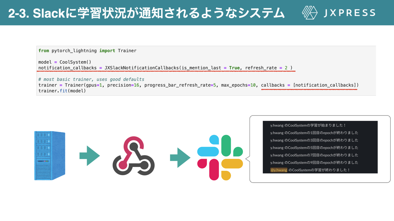Click the JXPRESS hexagon logo icon

[x=309, y=13]
